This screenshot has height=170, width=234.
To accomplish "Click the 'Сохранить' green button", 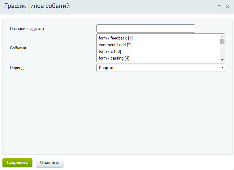I will 17,163.
